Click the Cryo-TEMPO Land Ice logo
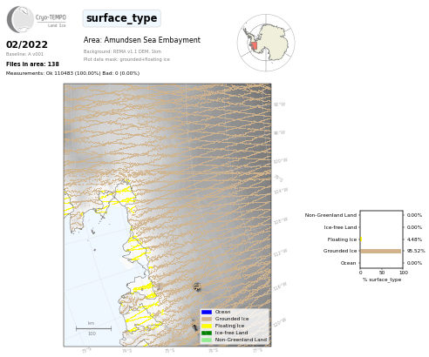The width and height of the screenshot is (429, 357). tap(37, 19)
